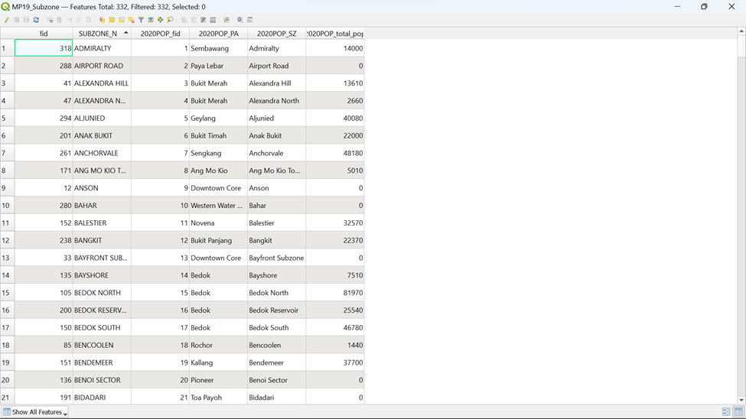Click Move selection to top icon
This screenshot has height=419, width=746.
[x=151, y=20]
